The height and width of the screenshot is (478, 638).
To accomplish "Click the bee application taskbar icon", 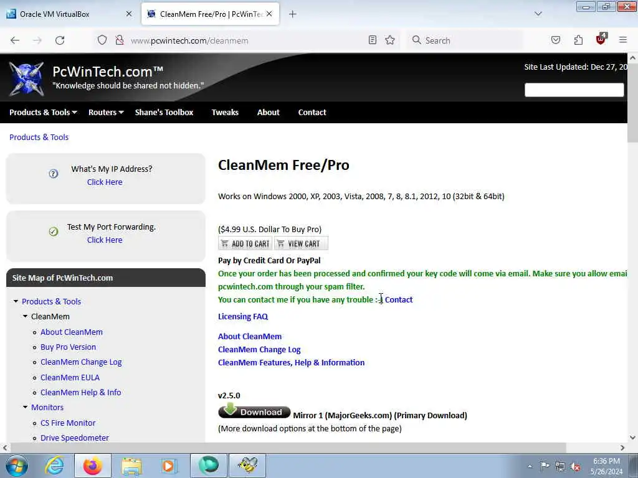I will [x=247, y=466].
